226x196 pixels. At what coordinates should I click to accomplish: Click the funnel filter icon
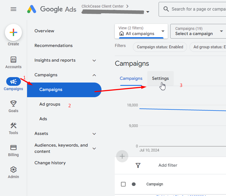click(x=138, y=165)
